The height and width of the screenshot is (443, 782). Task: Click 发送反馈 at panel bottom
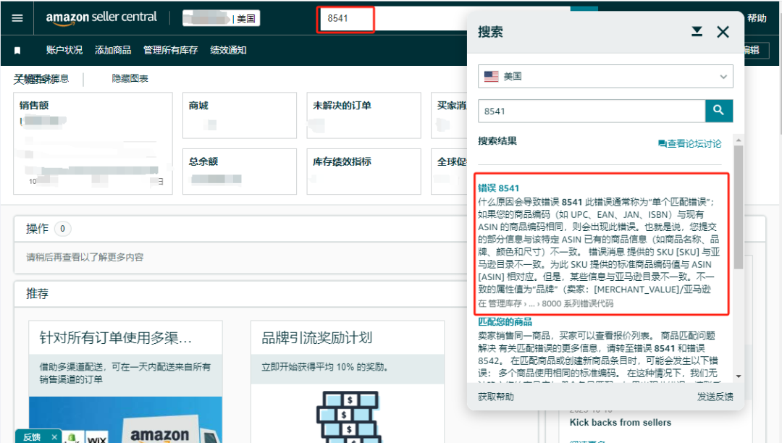[715, 397]
